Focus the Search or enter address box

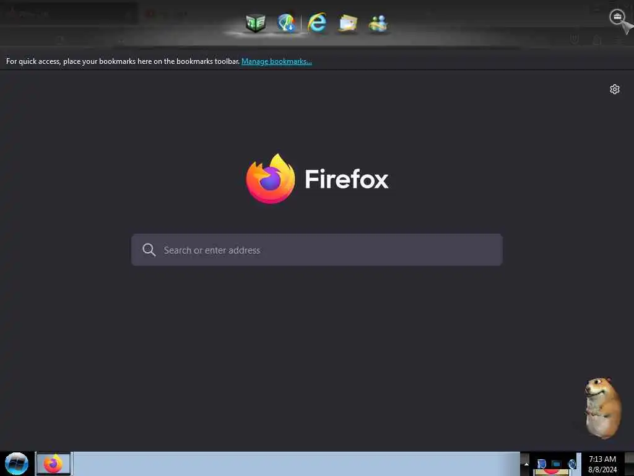(x=316, y=250)
